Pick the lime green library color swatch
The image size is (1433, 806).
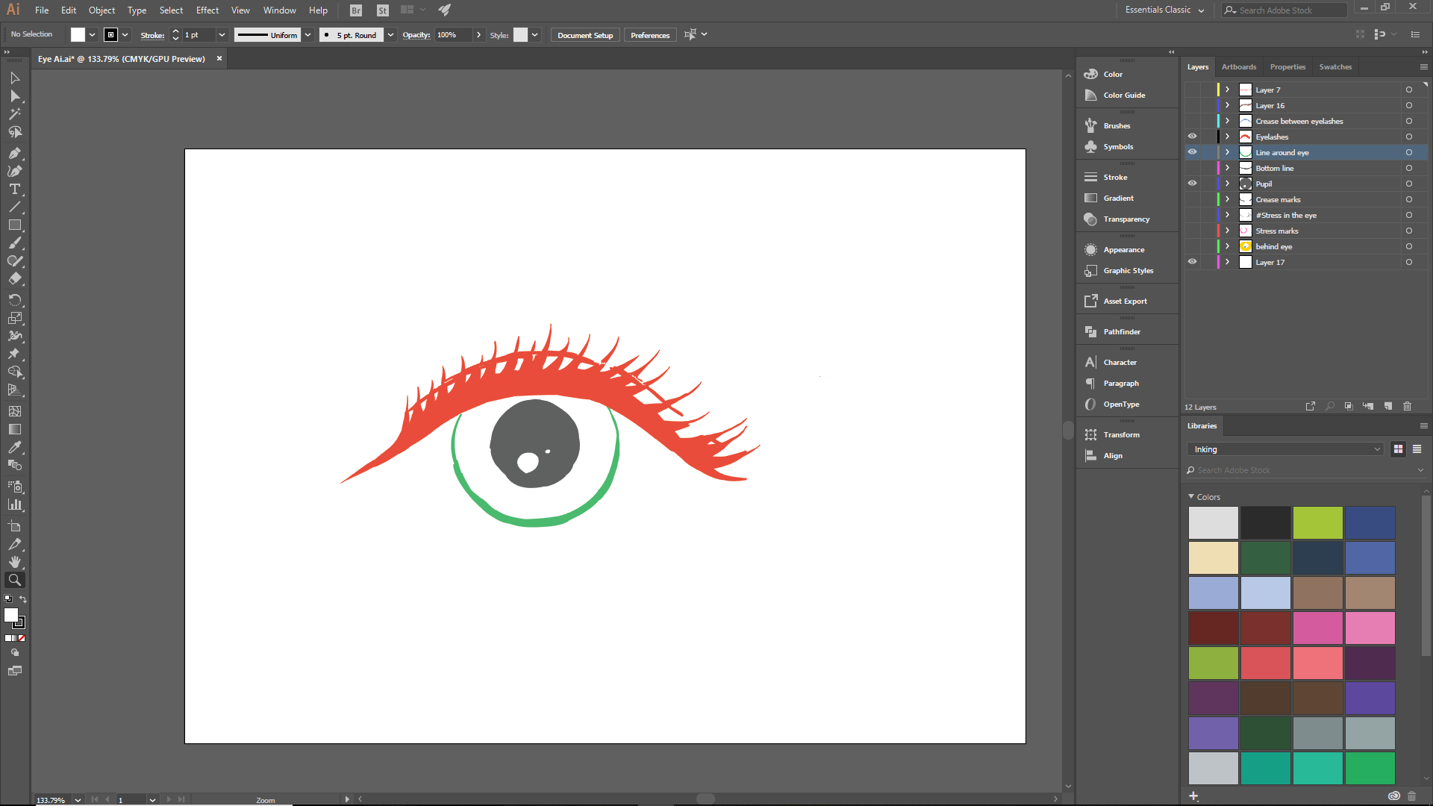(1317, 522)
